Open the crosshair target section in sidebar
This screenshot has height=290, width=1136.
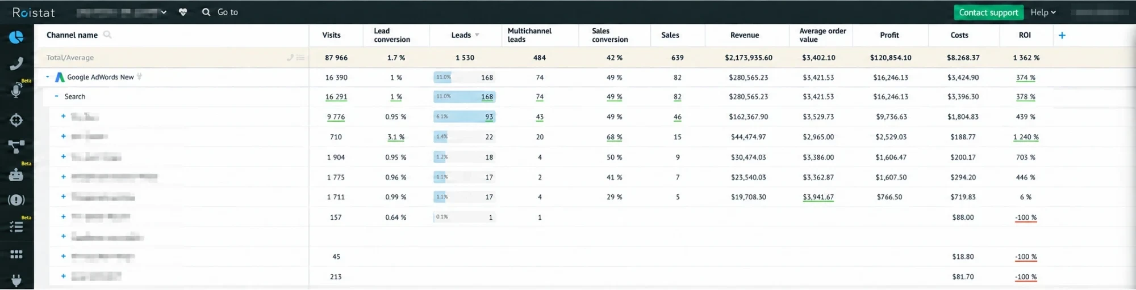coord(16,120)
